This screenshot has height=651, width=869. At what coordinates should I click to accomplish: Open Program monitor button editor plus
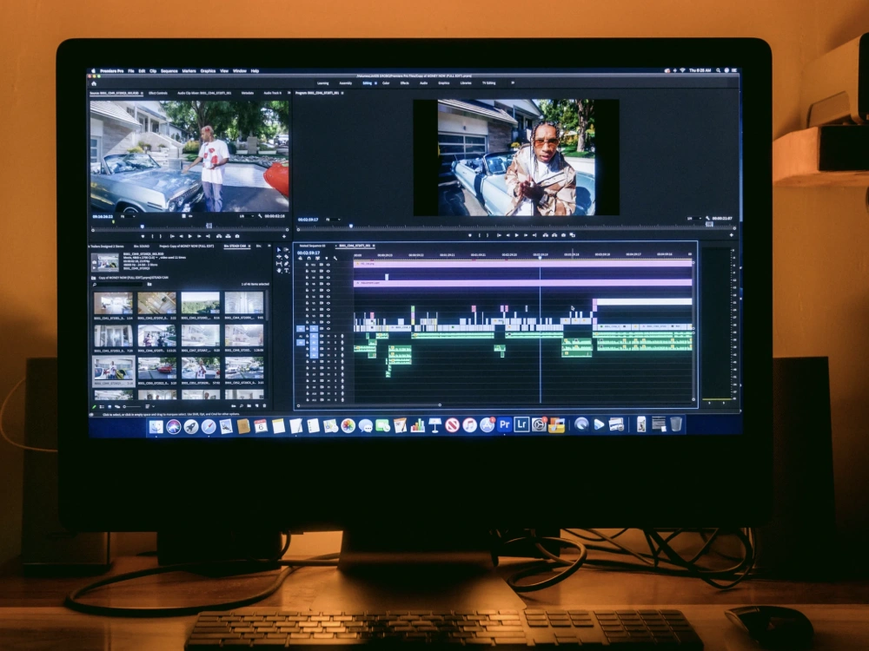731,235
